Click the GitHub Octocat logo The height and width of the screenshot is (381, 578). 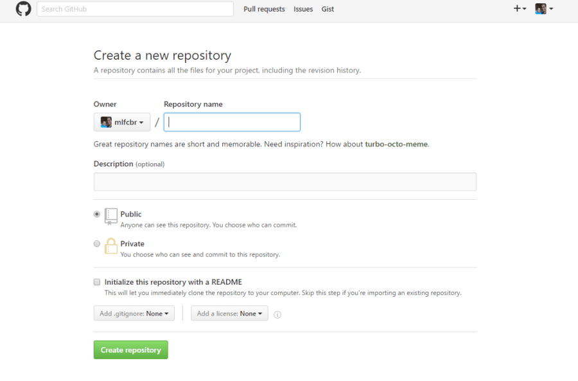23,9
